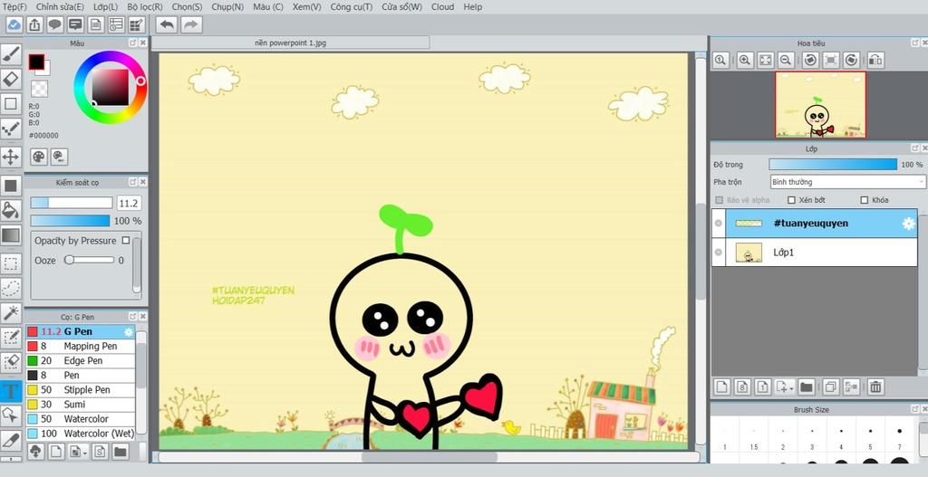Open the Công cụ(T) menu
The height and width of the screenshot is (477, 928).
pos(352,7)
